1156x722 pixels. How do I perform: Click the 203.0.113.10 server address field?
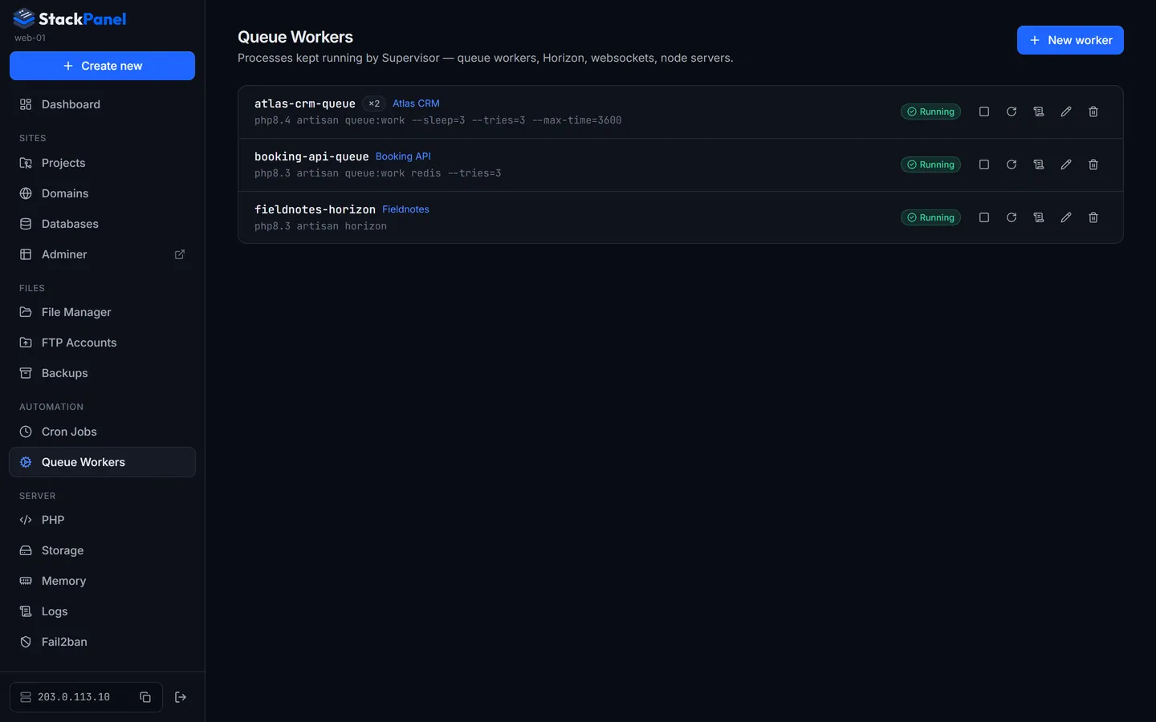point(86,697)
